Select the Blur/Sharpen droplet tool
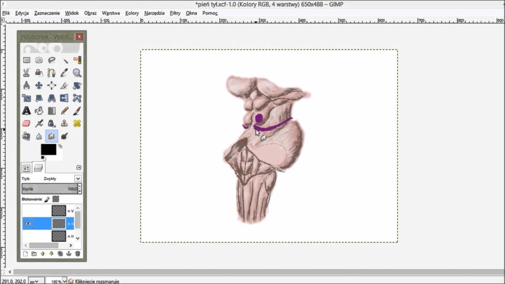Image resolution: width=505 pixels, height=284 pixels. [39, 136]
